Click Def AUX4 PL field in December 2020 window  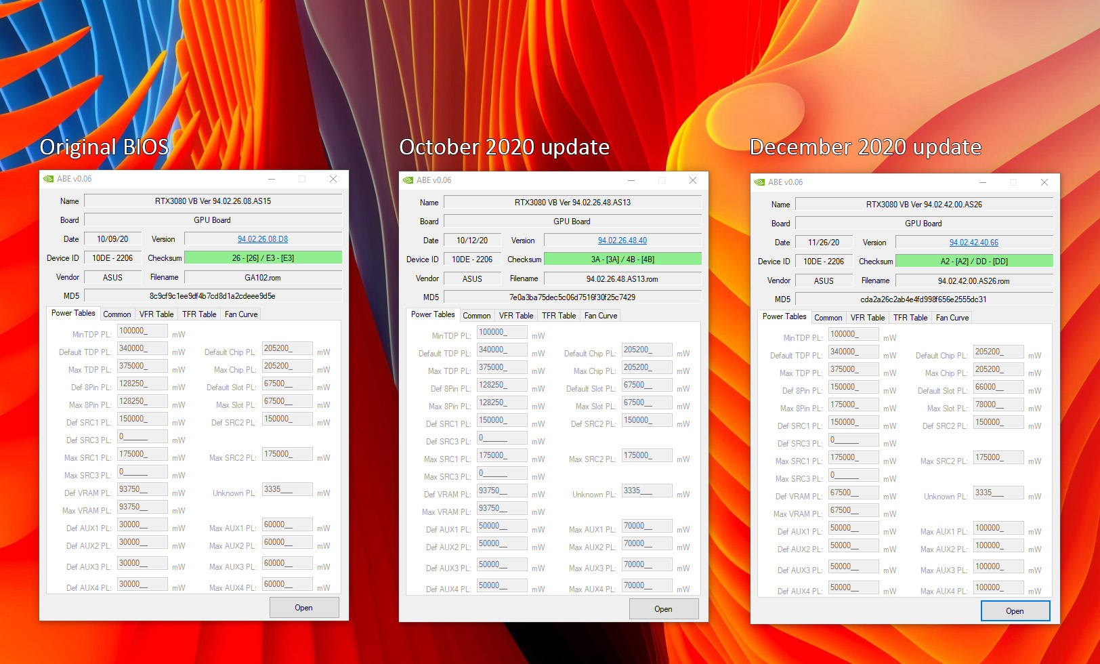tap(853, 587)
